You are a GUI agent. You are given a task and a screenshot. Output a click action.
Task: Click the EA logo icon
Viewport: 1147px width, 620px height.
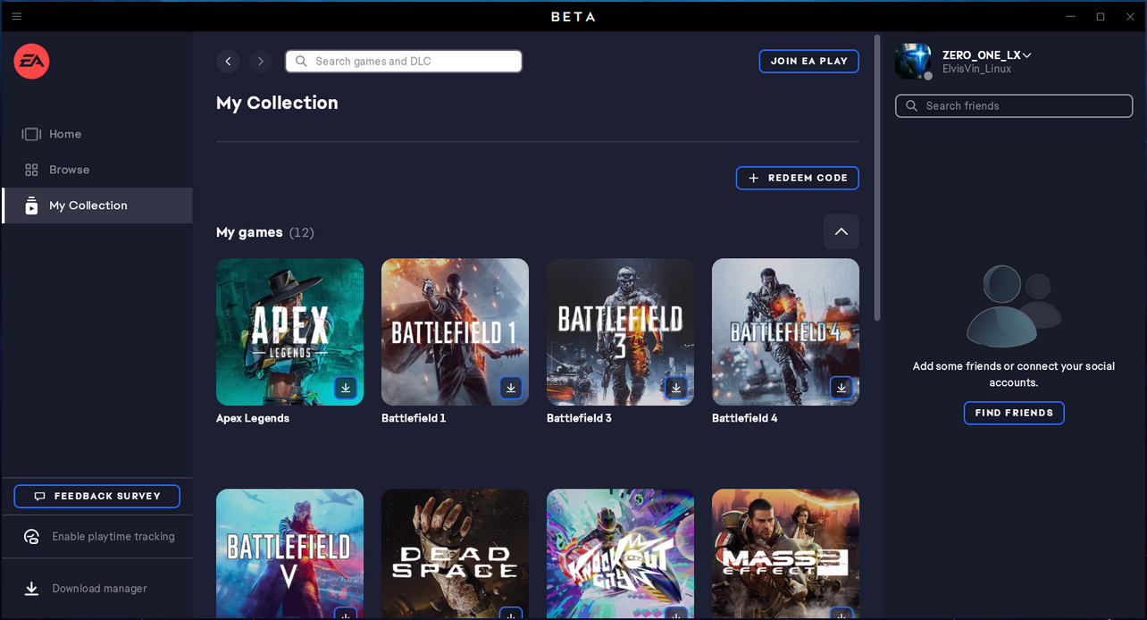pyautogui.click(x=31, y=62)
